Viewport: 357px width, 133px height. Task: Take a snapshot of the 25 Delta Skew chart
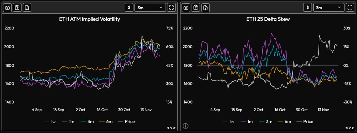[186, 8]
